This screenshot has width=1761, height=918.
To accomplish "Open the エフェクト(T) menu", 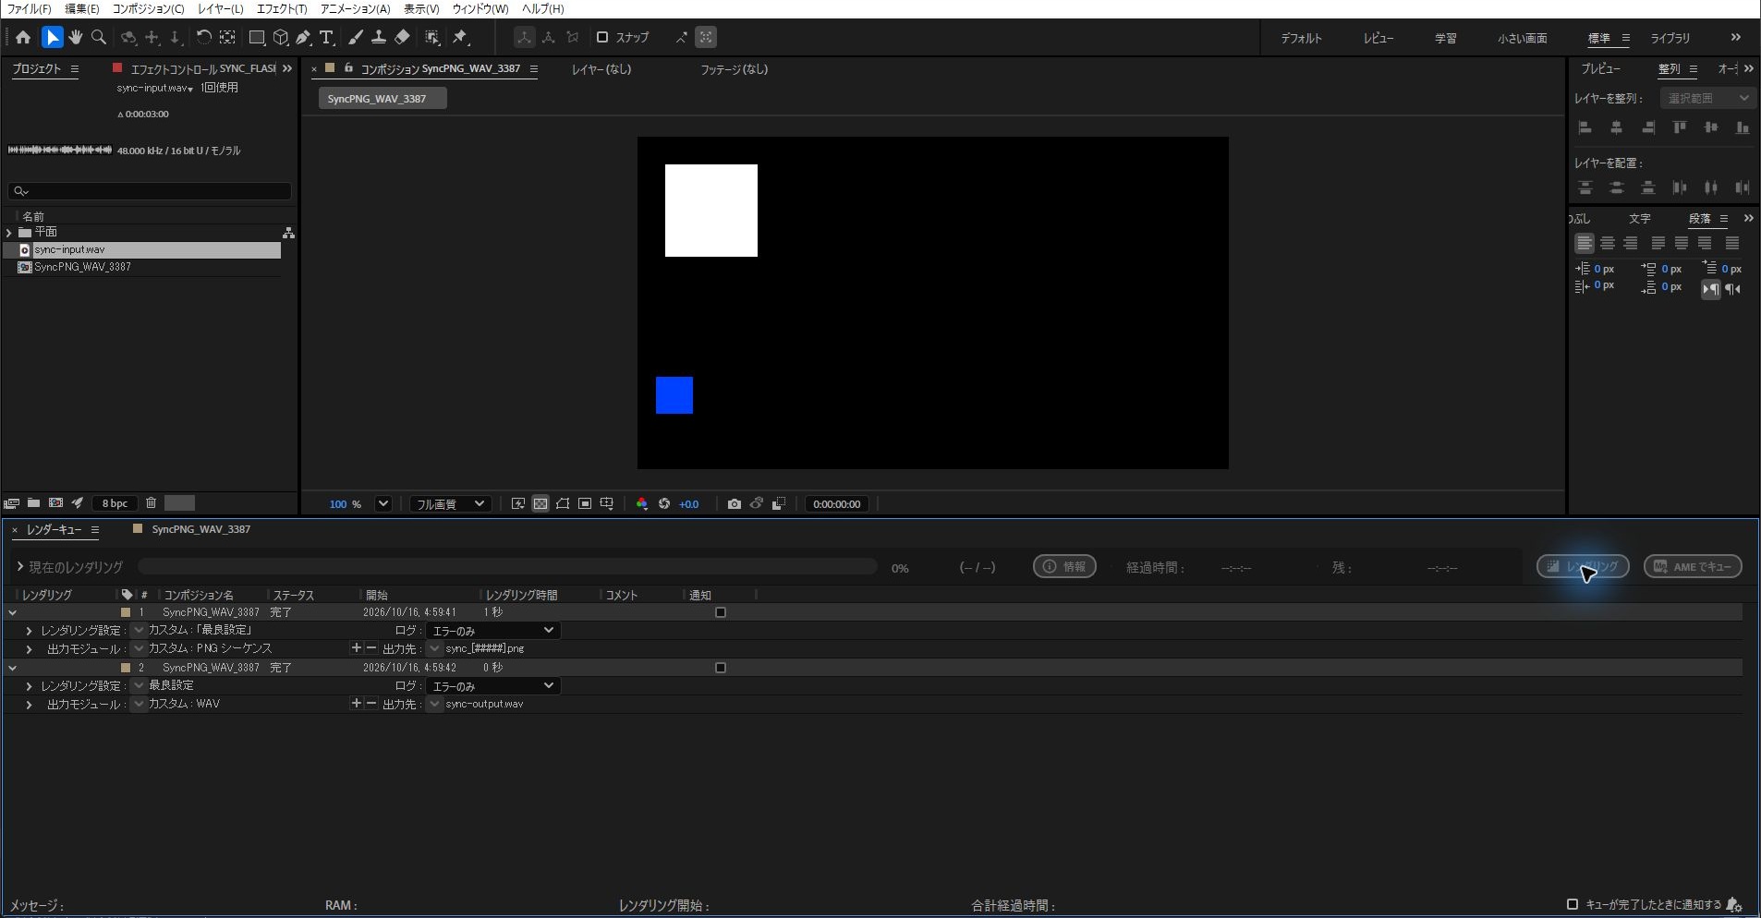I will click(x=282, y=8).
